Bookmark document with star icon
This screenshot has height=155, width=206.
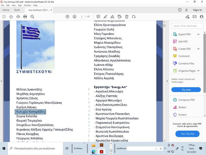point(11,17)
